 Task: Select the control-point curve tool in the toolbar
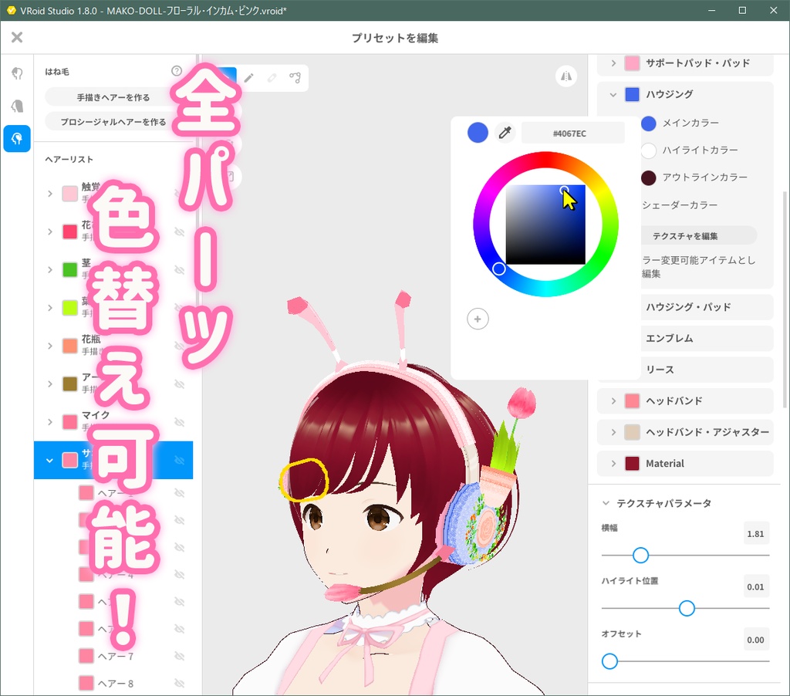tap(294, 78)
